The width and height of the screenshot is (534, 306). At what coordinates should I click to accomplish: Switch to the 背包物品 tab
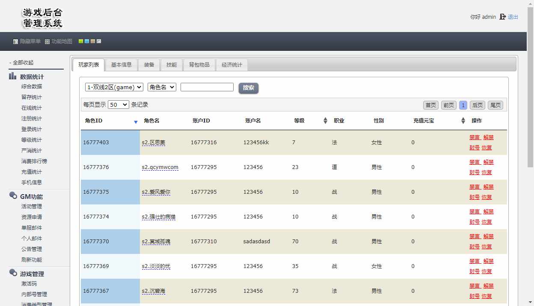(x=199, y=65)
